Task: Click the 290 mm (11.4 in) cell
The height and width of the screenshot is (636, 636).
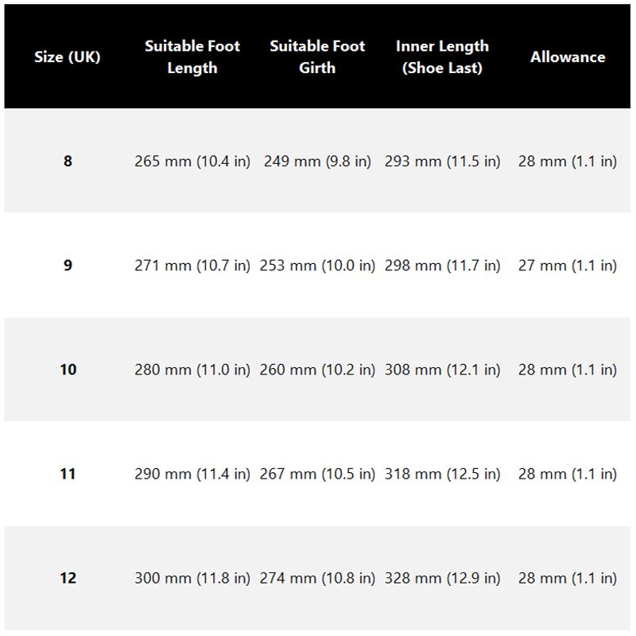Action: click(x=192, y=474)
